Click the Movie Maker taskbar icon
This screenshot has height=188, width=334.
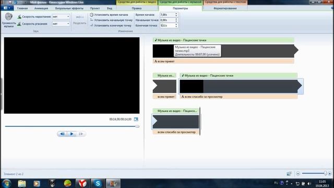click(x=113, y=183)
